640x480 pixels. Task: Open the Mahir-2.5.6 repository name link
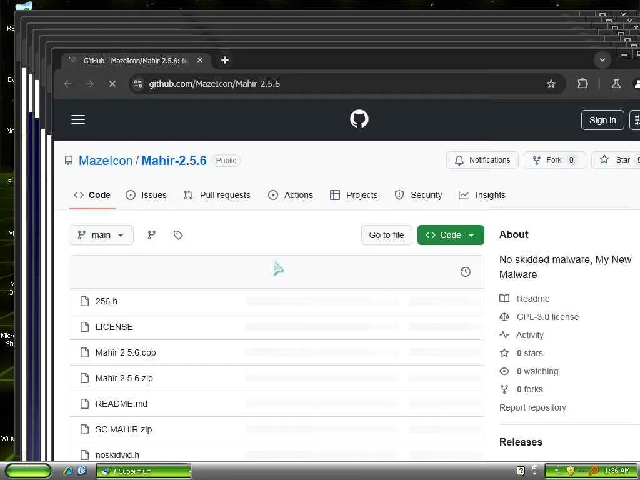[174, 161]
